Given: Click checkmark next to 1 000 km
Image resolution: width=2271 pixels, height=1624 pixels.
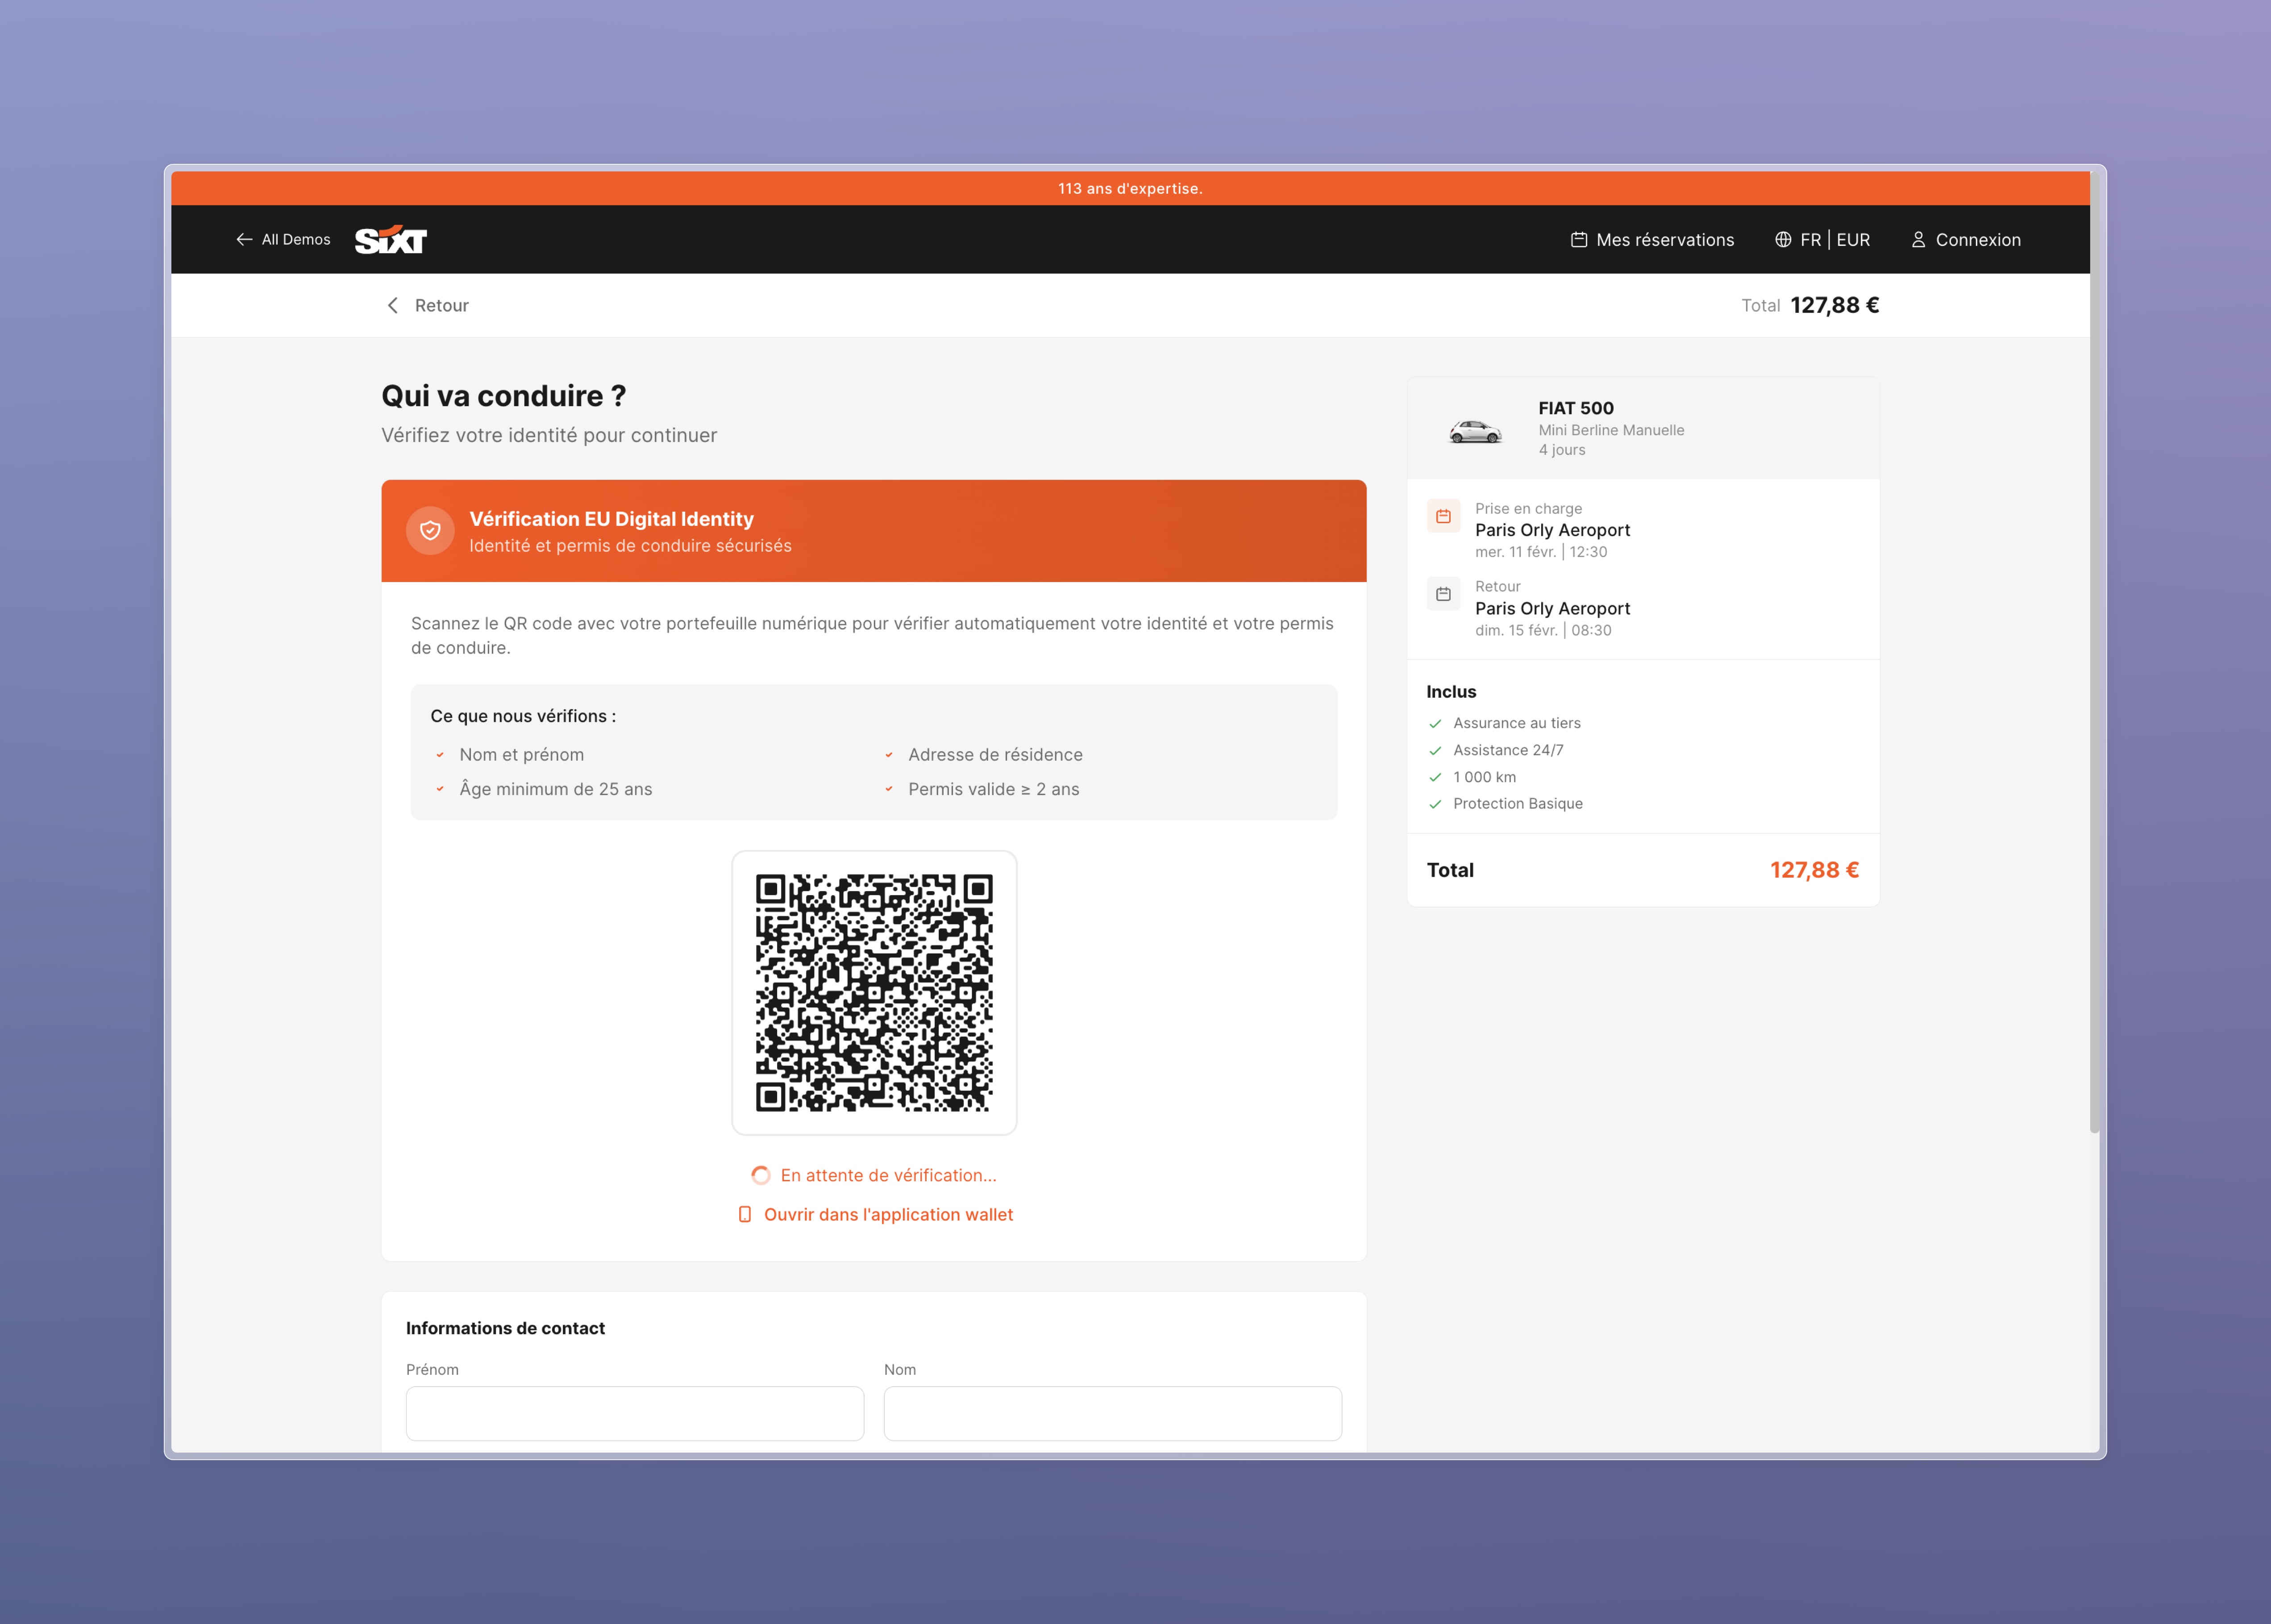Looking at the screenshot, I should click(x=1436, y=778).
